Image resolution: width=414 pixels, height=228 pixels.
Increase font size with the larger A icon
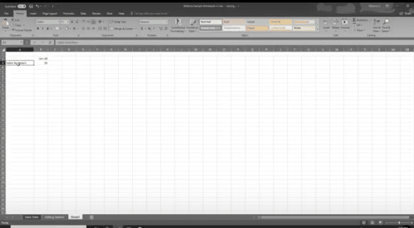tap(72, 22)
